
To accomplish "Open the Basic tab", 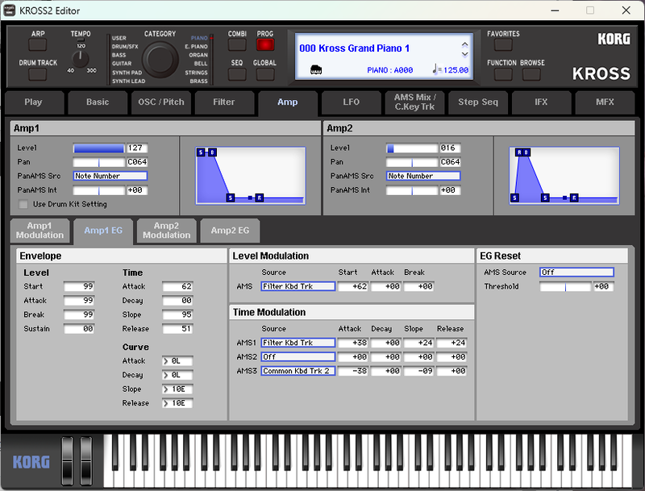I will pos(98,102).
